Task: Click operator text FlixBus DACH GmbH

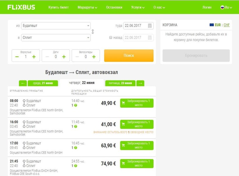Action: (45, 170)
